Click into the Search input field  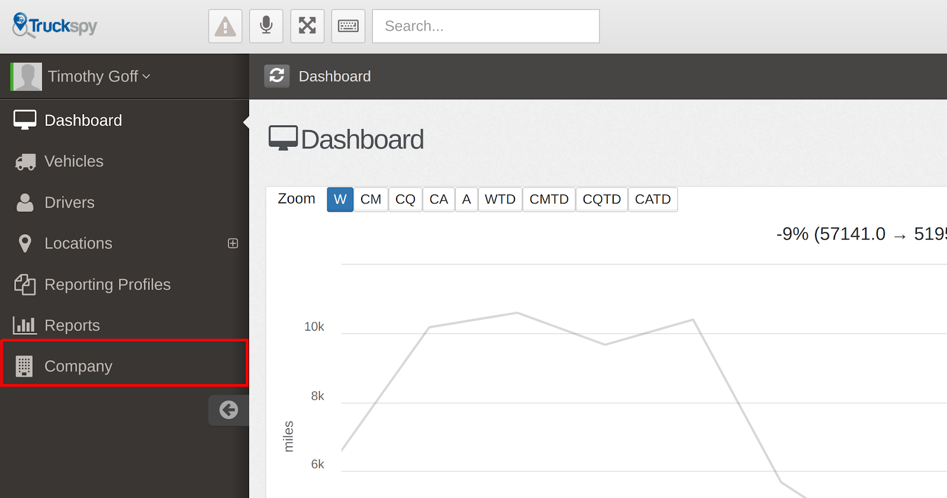point(485,26)
